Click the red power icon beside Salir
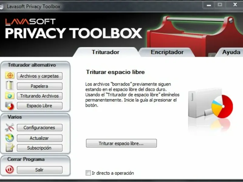This screenshot has width=243, height=182. pos(10,170)
